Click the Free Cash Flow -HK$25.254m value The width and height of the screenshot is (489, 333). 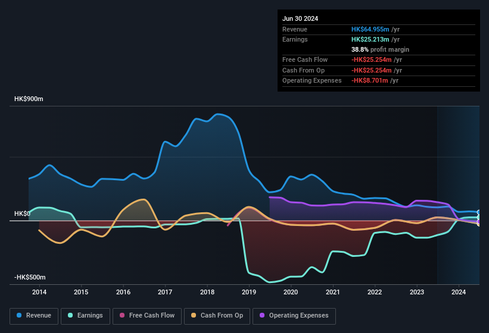[372, 59]
